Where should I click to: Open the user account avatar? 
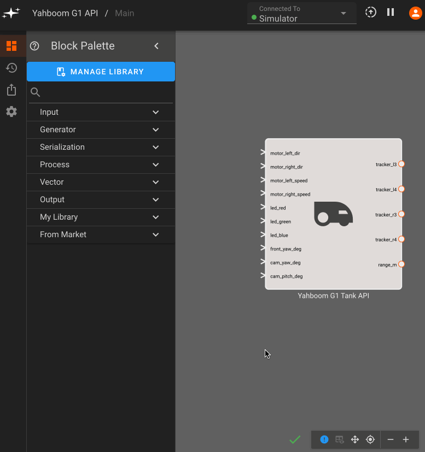pyautogui.click(x=416, y=13)
